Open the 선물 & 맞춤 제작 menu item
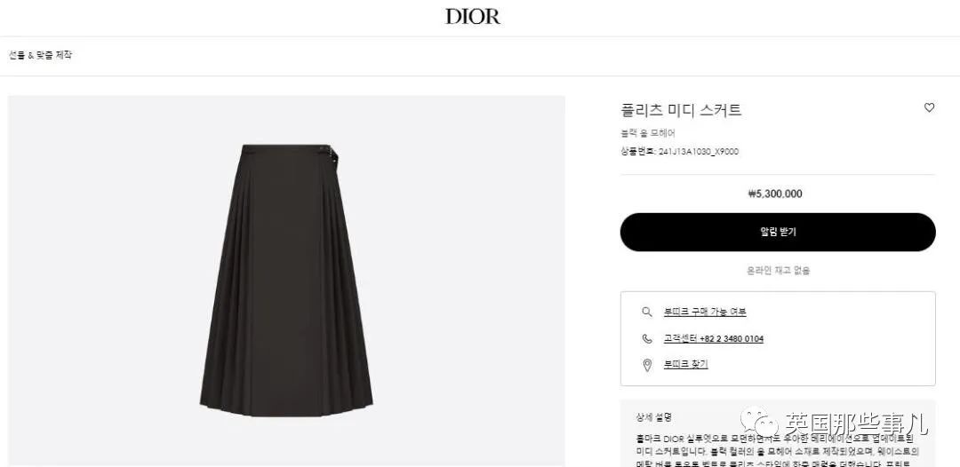The image size is (960, 467). tap(40, 55)
